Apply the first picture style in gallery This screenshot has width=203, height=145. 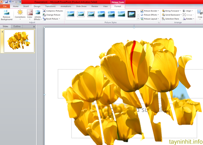(71, 14)
